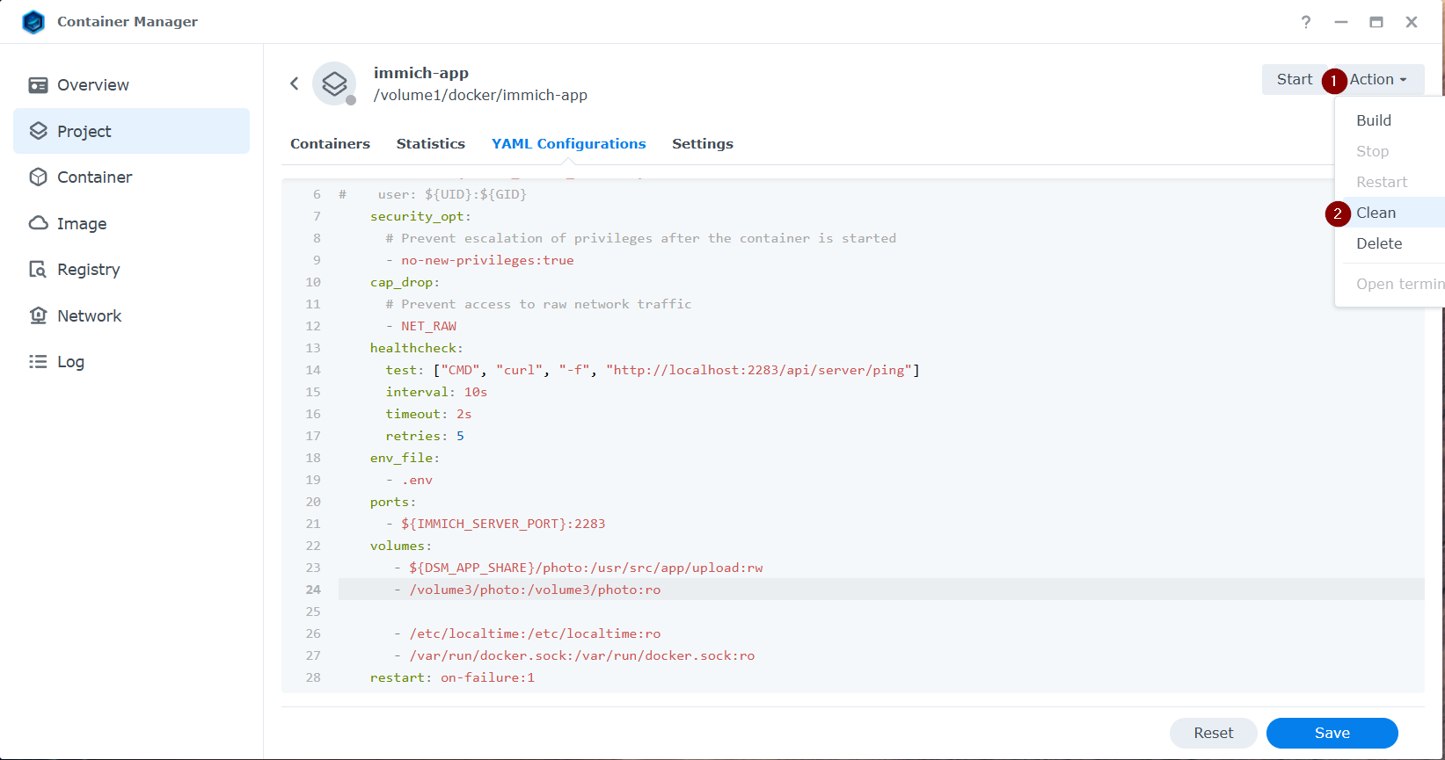Maximize the Container Manager window
Screen dimensions: 1445x760
pyautogui.click(x=1376, y=22)
